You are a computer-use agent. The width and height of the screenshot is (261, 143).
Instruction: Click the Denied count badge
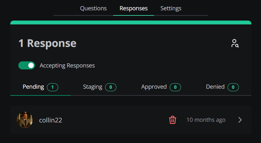233,87
